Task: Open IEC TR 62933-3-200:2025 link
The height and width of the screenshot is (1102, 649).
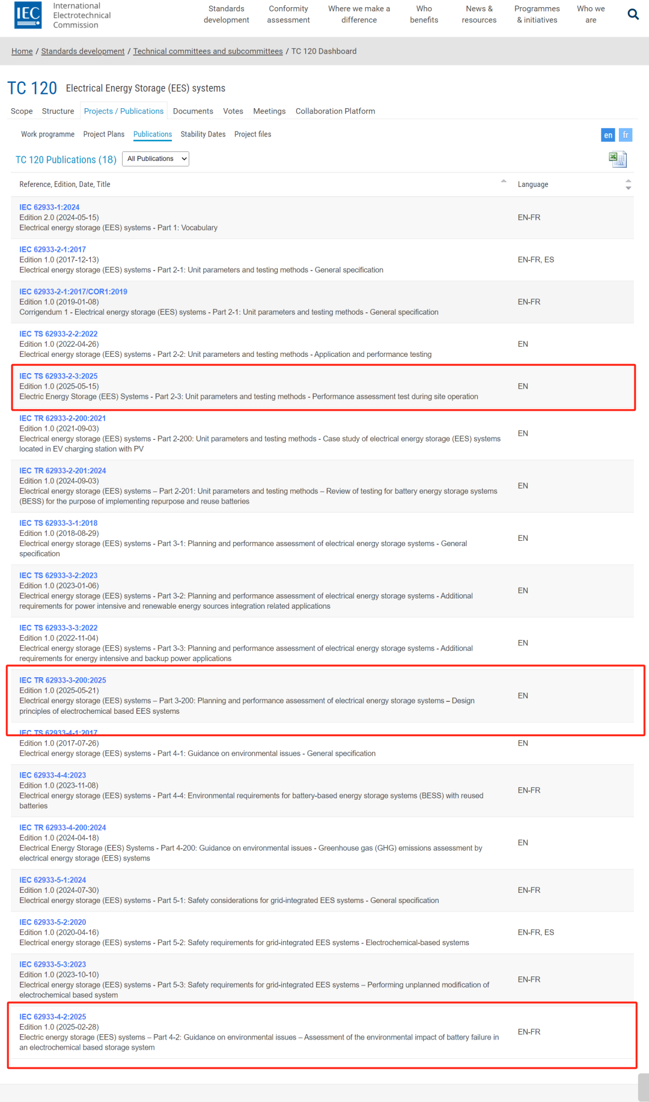Action: pos(62,680)
